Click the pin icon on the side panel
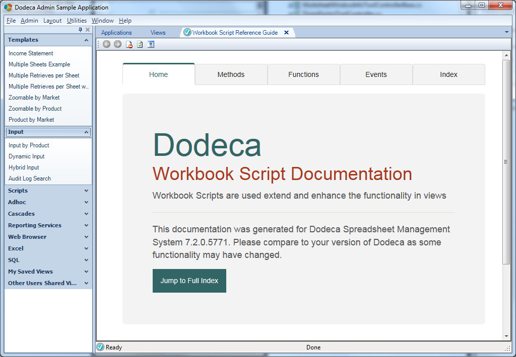516x357 pixels. [x=80, y=30]
